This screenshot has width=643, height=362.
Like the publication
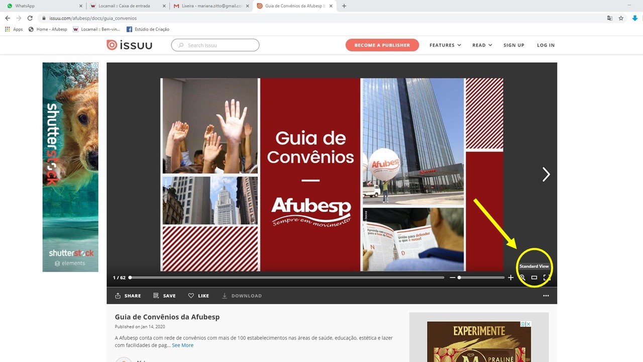[198, 296]
